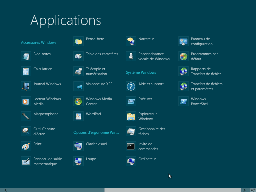Open the Visionneuse XPS icon
Screen dimensions: 256x192
point(78,86)
